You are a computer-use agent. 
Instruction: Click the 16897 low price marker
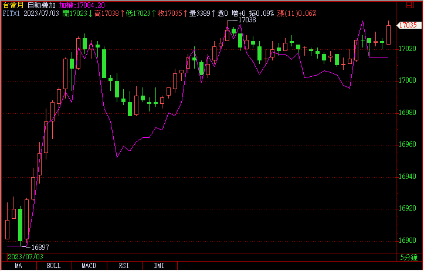(x=40, y=248)
